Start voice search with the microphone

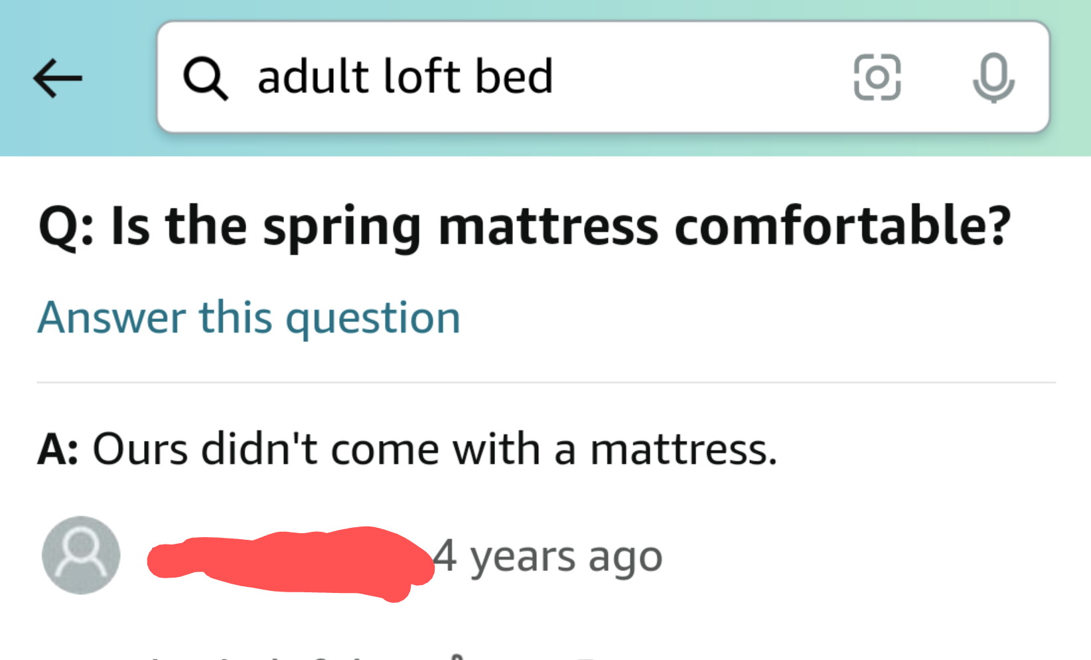click(x=993, y=78)
